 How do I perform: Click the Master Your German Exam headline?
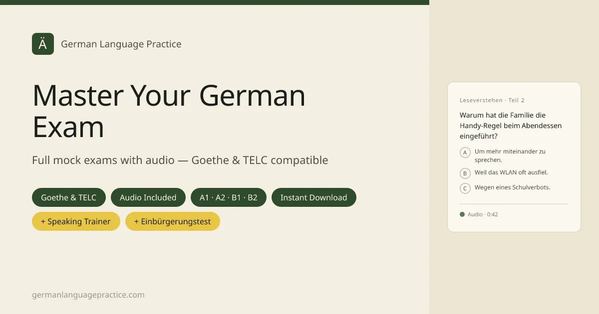click(169, 111)
